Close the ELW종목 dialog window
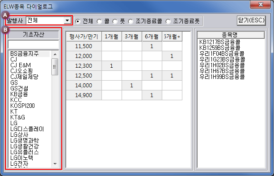 point(261,4)
